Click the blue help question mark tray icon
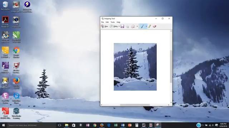The width and height of the screenshot is (229, 128). [x=199, y=125]
